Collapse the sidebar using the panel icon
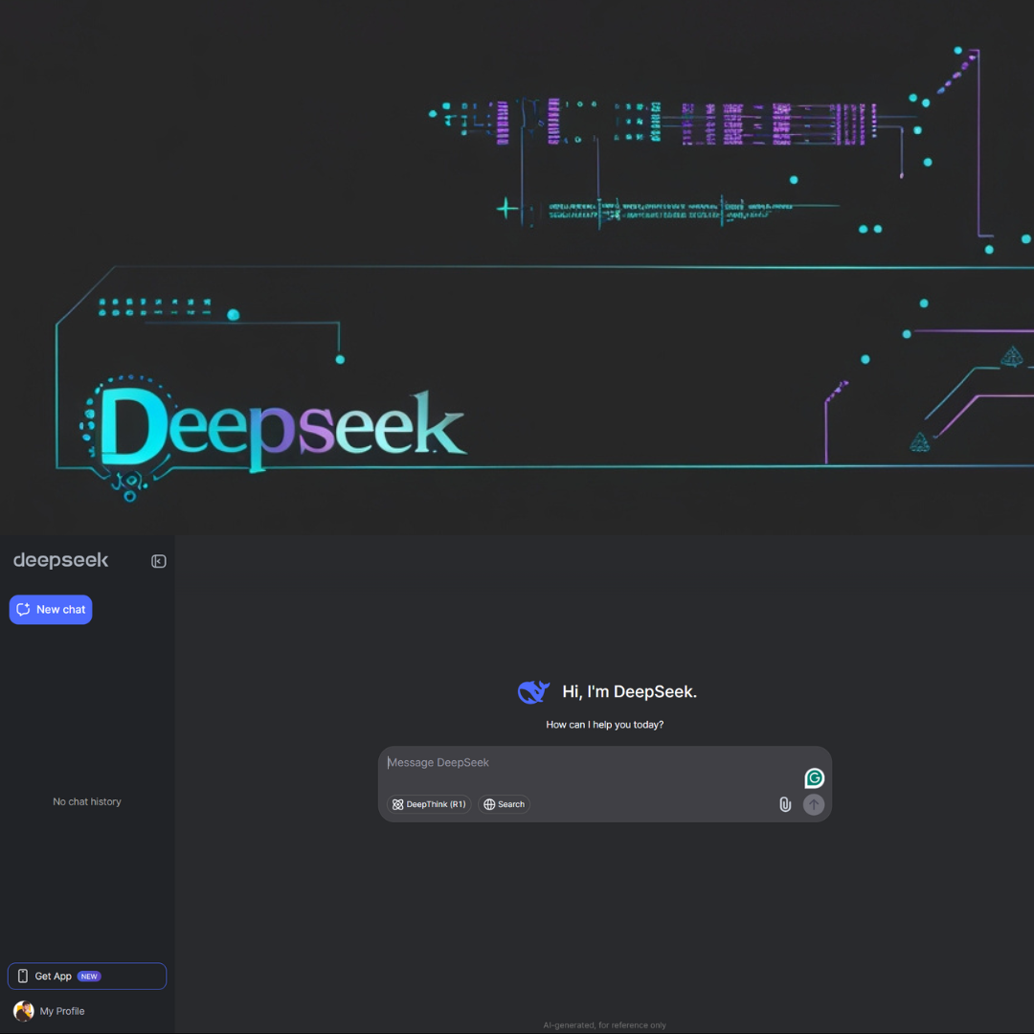Image resolution: width=1034 pixels, height=1034 pixels. click(158, 561)
